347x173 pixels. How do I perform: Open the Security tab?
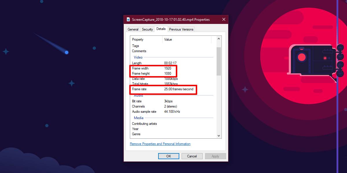[x=147, y=29]
